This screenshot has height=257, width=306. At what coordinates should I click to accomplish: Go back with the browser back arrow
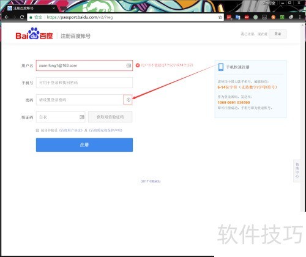6,17
